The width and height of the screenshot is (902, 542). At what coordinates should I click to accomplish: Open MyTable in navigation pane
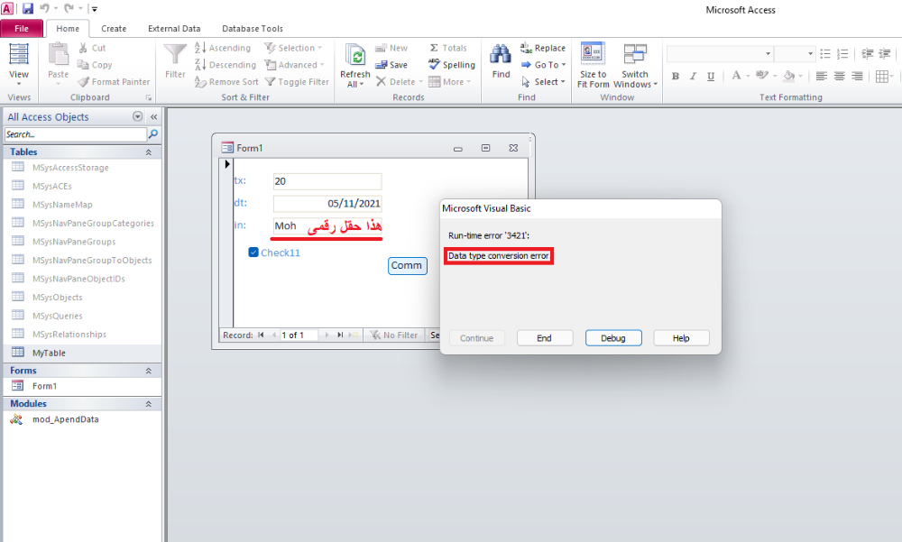pyautogui.click(x=82, y=353)
